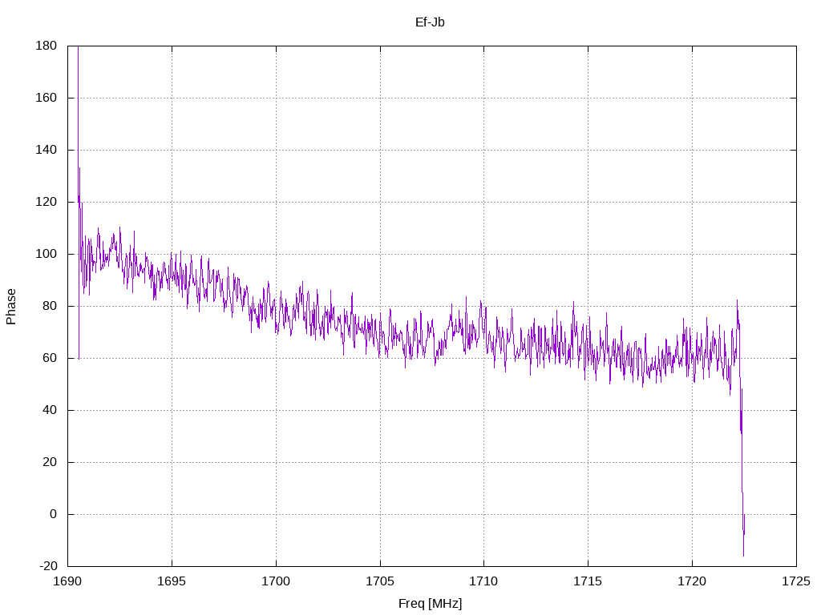Click the y-axis tick label '180'
Viewport: 821px width, 615px height.
click(x=46, y=46)
